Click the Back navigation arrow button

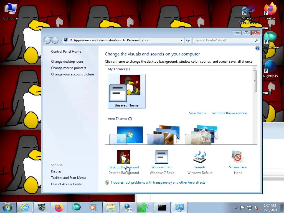[47, 40]
